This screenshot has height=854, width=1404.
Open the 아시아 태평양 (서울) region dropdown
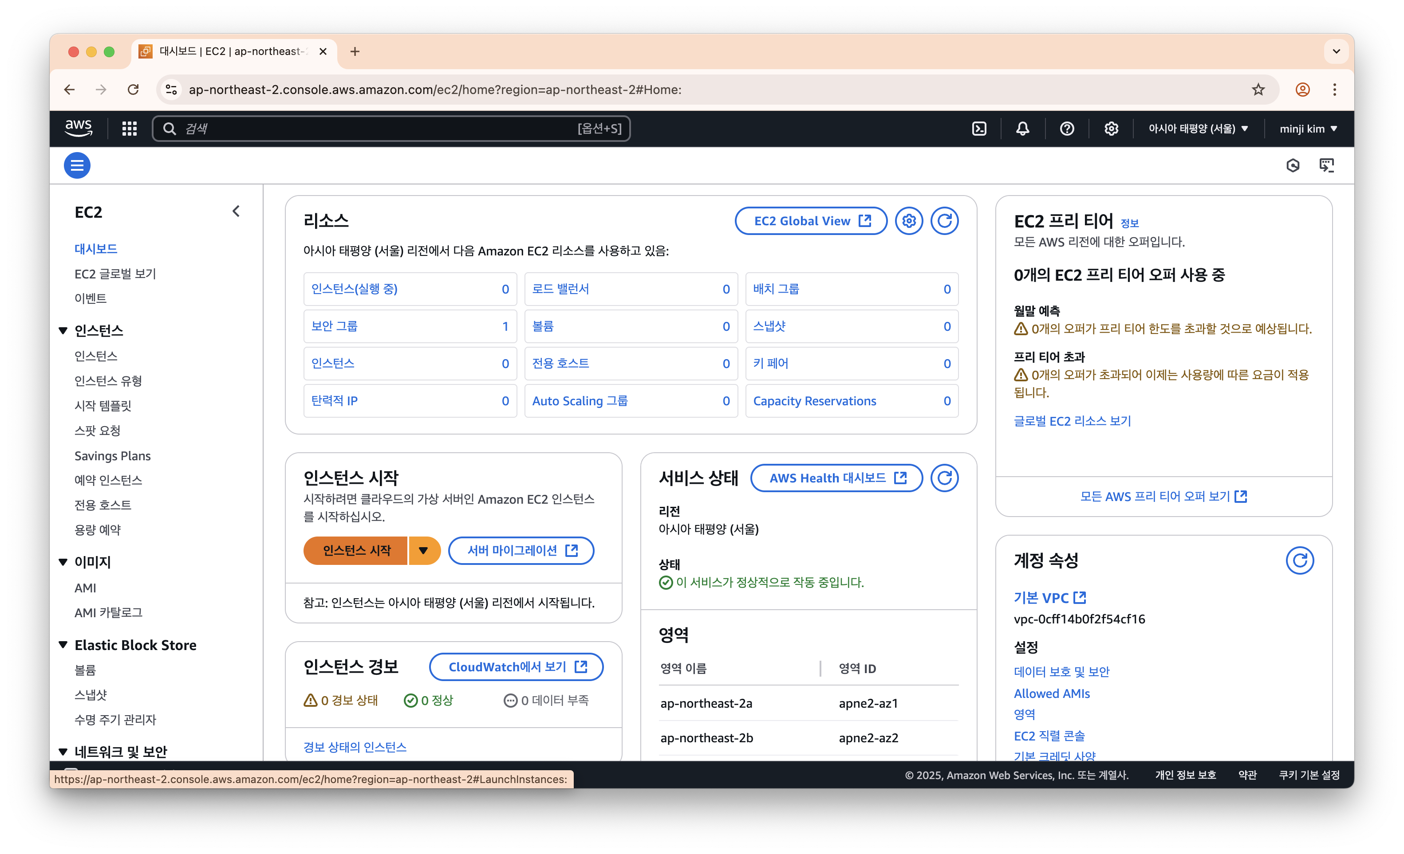tap(1198, 129)
